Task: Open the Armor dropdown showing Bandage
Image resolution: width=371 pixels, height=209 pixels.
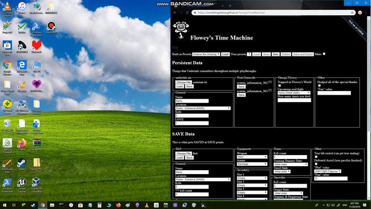Action: pyautogui.click(x=252, y=164)
